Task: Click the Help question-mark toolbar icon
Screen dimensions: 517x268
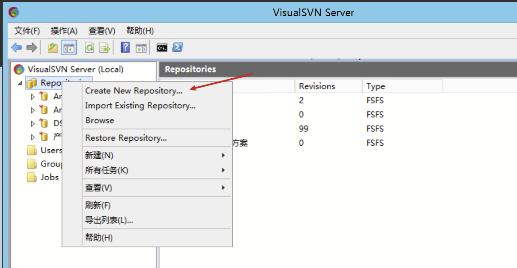Action: (125, 47)
